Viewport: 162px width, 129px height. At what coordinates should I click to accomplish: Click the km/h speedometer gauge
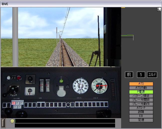click(80, 86)
